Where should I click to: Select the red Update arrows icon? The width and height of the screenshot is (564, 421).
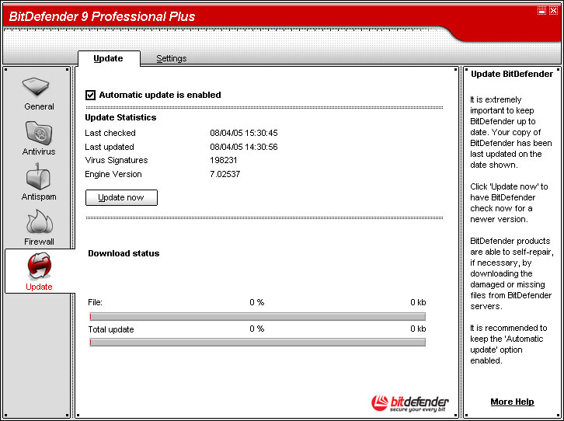click(39, 266)
